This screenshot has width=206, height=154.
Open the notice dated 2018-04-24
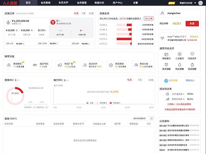(179, 130)
